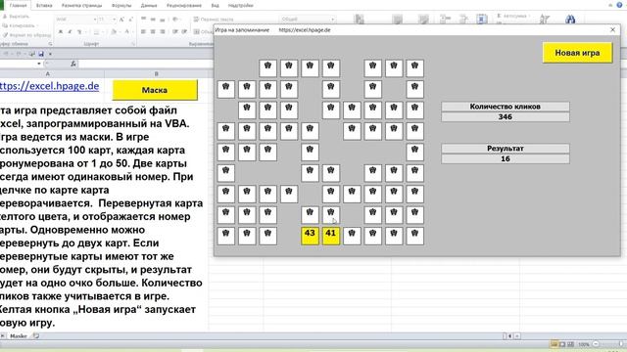Click the Cut (Вырезать) scissors icon
The height and width of the screenshot is (352, 627).
pyautogui.click(x=5, y=17)
